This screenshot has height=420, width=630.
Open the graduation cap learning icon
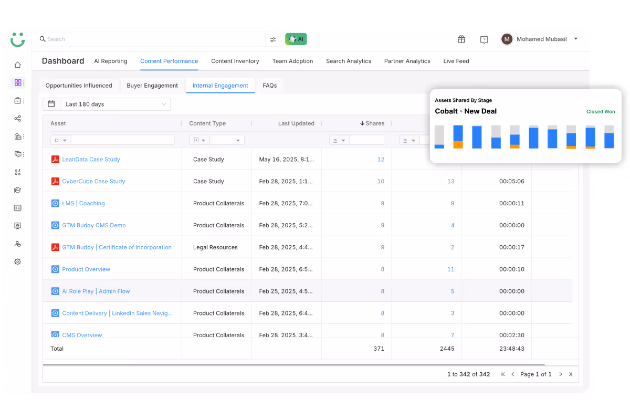pos(17,190)
